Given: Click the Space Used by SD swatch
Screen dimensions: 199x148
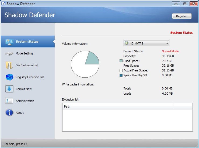Looking at the screenshot, I should click(121, 75).
